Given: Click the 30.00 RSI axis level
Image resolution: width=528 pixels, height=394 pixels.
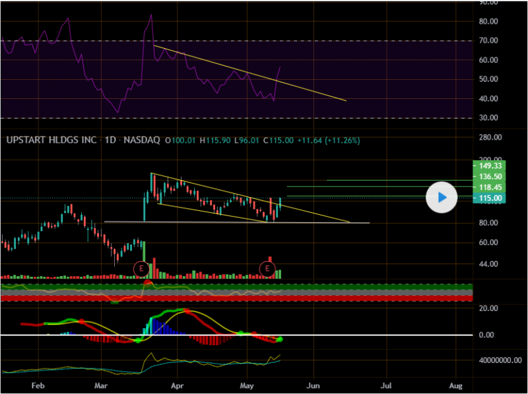Looking at the screenshot, I should pos(488,118).
